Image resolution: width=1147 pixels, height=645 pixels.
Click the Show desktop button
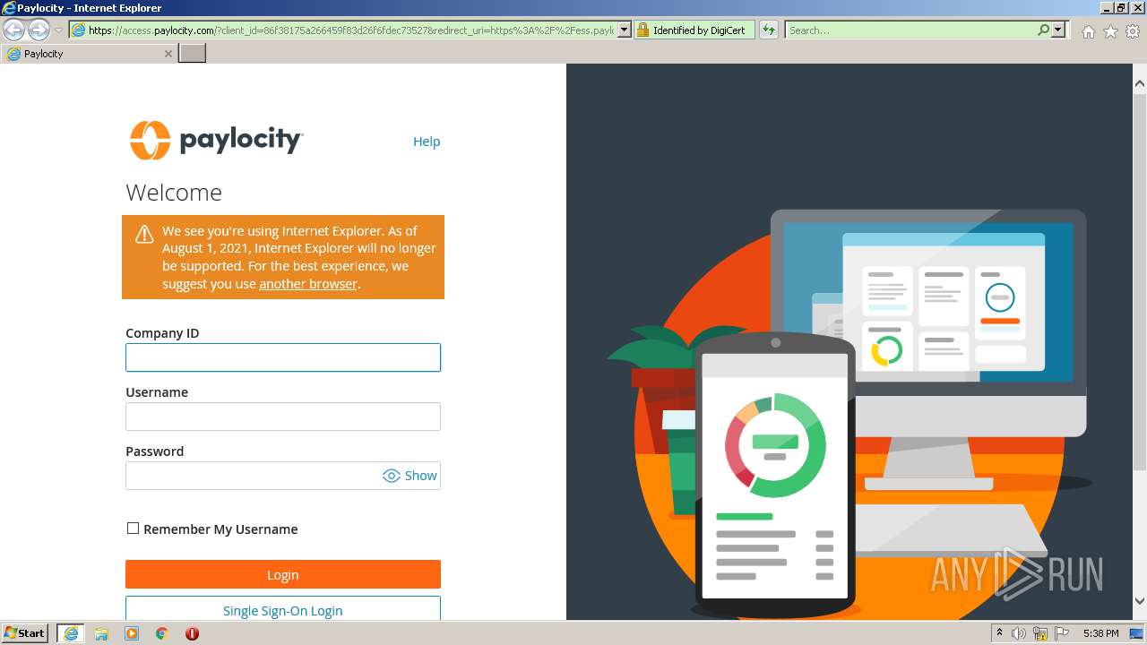click(1136, 633)
